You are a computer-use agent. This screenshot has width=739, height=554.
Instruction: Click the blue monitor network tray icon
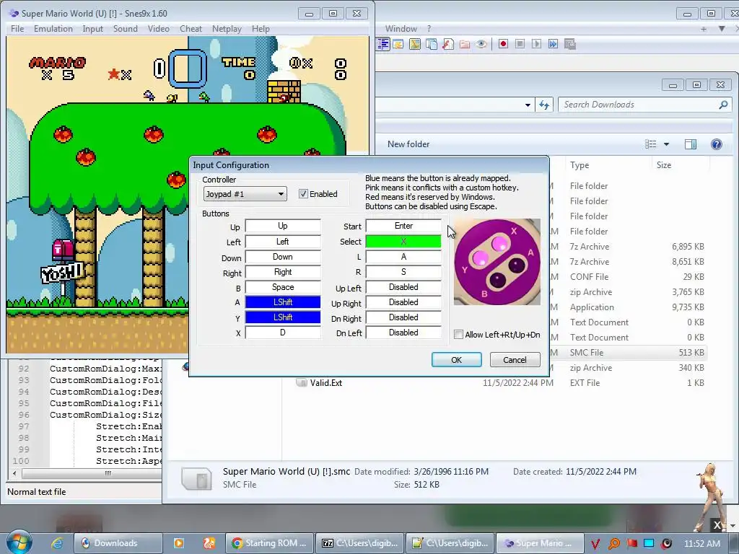click(x=649, y=543)
